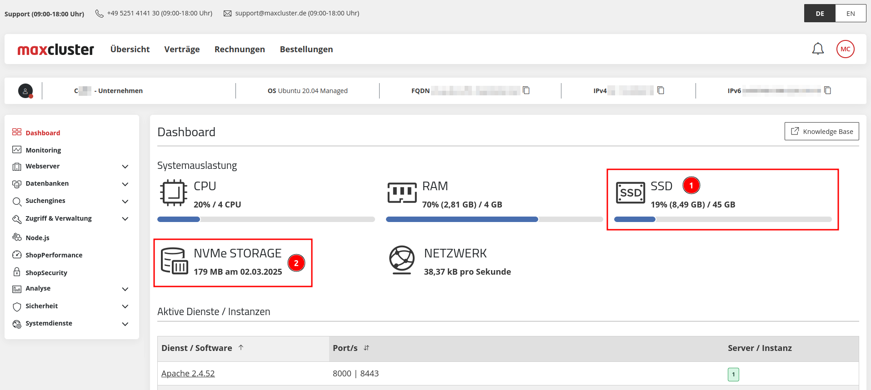Open the Knowledge Base button

[822, 131]
